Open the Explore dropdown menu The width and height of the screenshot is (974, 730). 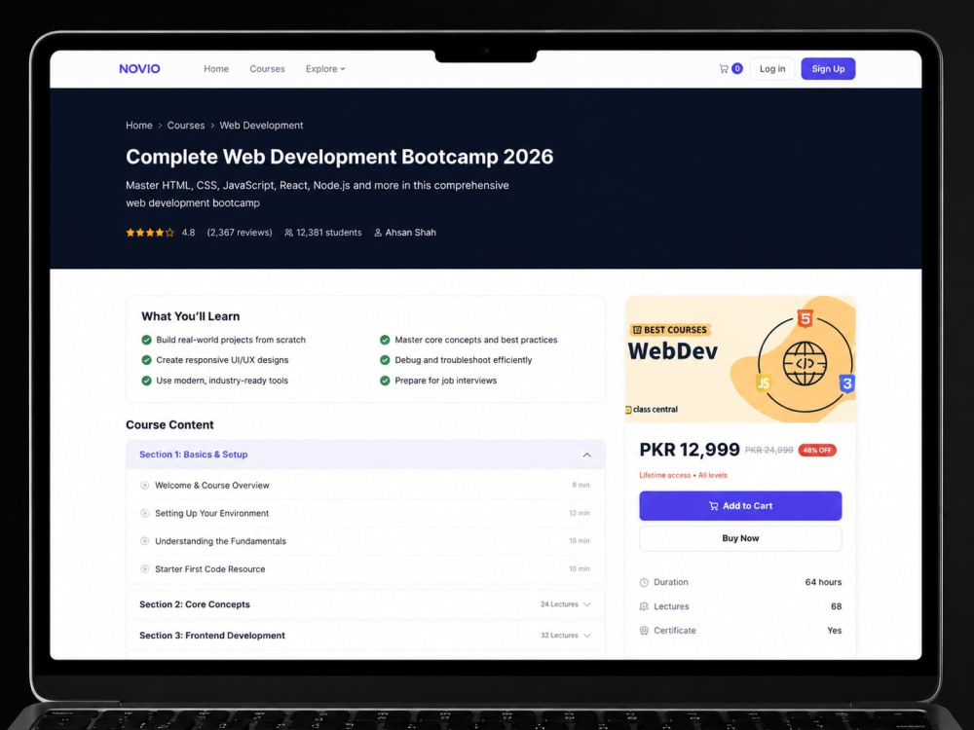tap(325, 69)
